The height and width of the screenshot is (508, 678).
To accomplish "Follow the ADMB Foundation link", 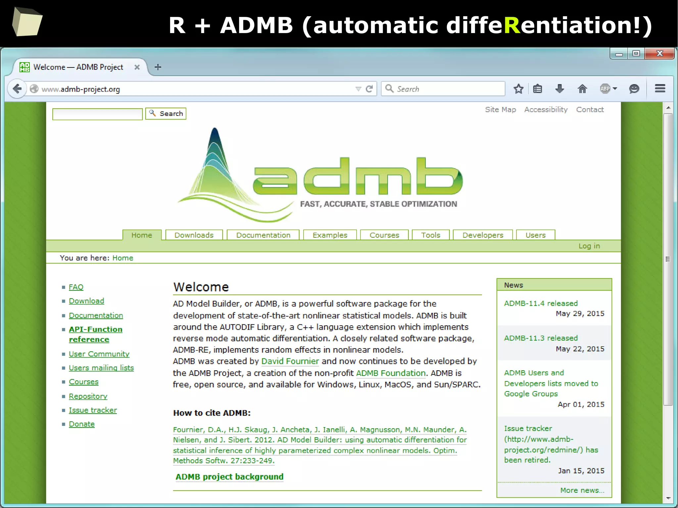I will click(391, 373).
